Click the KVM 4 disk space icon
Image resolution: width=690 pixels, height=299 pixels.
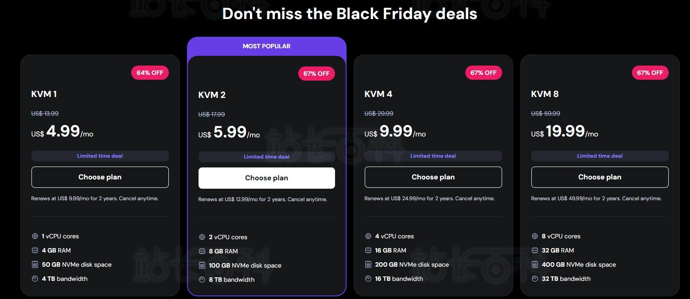point(368,264)
